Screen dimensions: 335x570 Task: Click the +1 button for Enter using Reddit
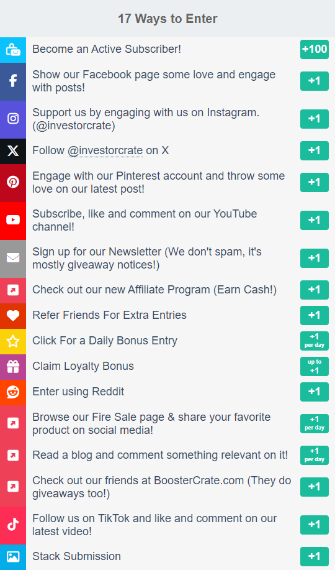click(315, 392)
